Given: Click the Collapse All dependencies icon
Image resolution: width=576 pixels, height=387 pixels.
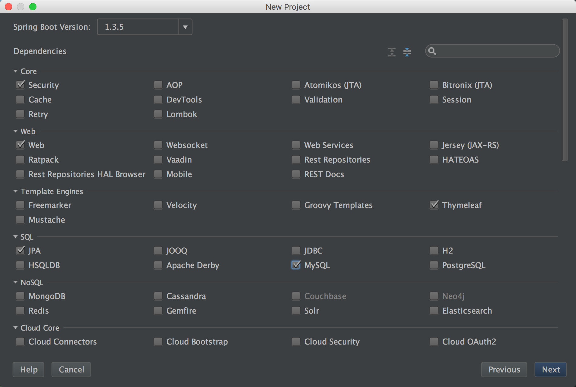Looking at the screenshot, I should (407, 52).
